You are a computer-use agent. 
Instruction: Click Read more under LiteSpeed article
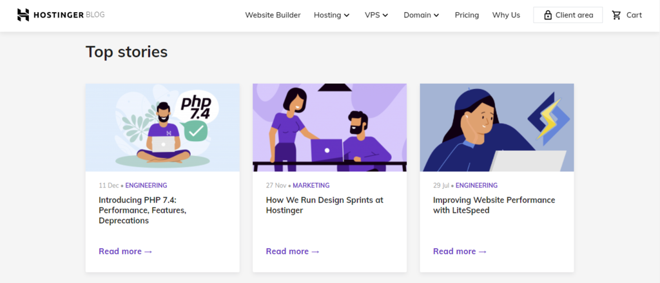click(x=460, y=251)
